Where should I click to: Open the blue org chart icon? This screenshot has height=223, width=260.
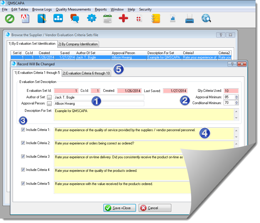click(58, 19)
